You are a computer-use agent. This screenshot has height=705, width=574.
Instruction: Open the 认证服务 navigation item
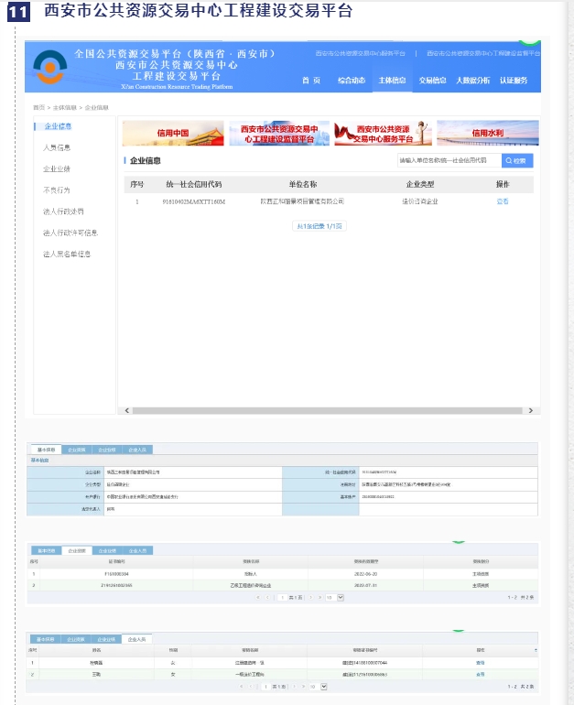click(x=514, y=81)
